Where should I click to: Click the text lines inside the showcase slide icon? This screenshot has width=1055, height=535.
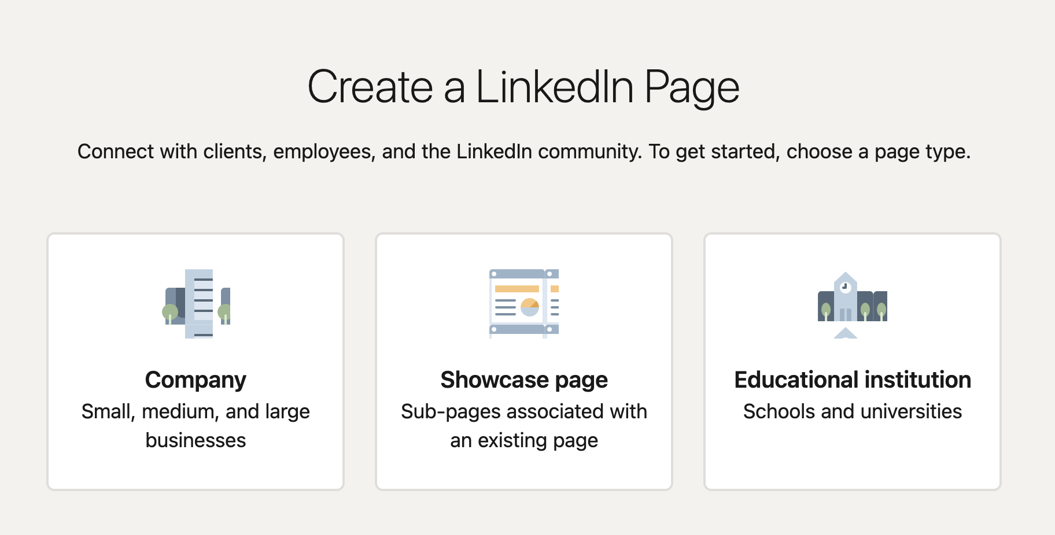coord(505,307)
